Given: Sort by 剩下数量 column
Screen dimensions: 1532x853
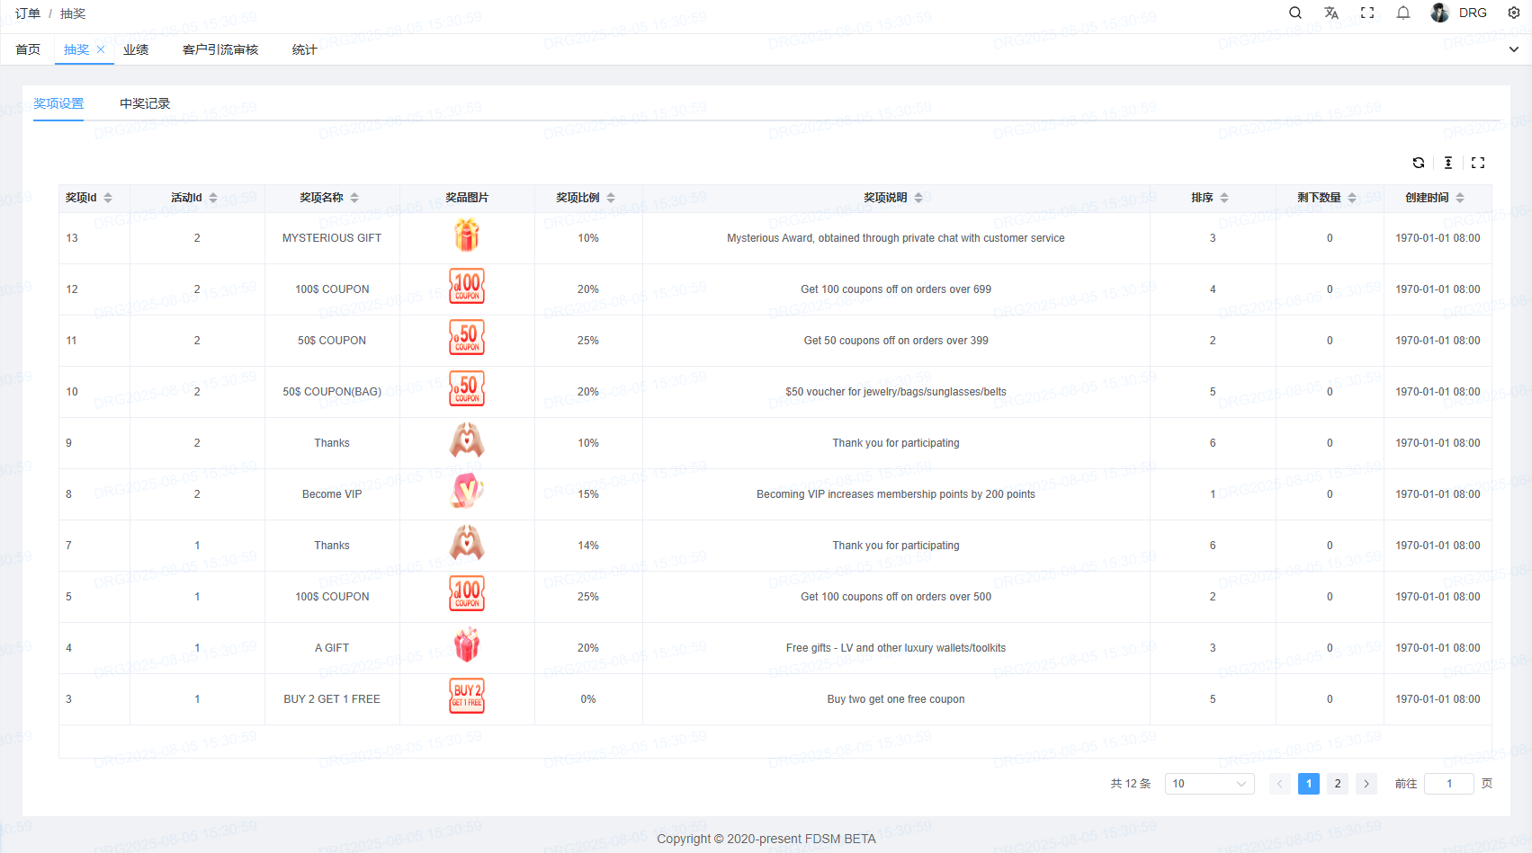Looking at the screenshot, I should 1352,198.
